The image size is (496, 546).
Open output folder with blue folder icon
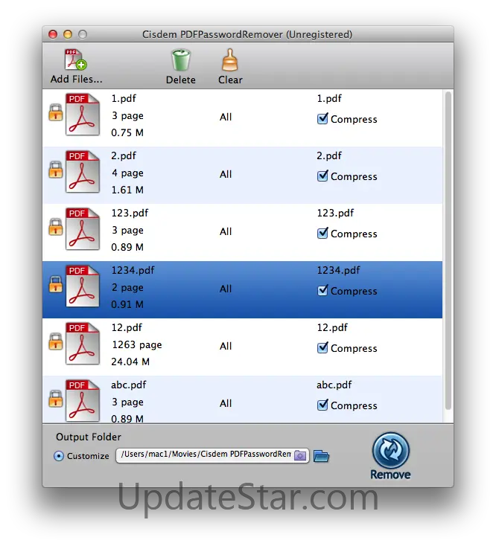(x=321, y=456)
